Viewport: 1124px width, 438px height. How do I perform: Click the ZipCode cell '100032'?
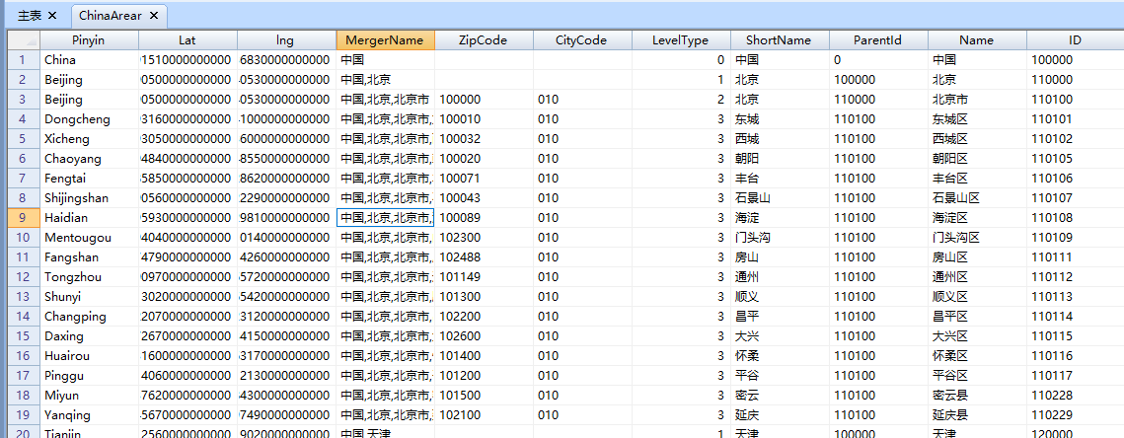[484, 139]
